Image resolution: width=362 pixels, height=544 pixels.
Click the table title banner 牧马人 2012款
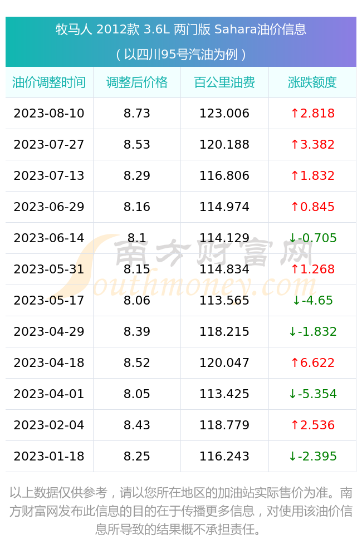pyautogui.click(x=181, y=42)
